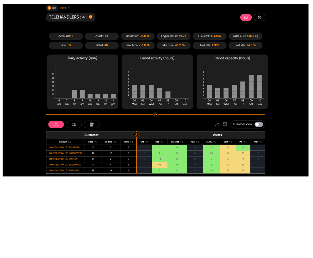Collapse the charts panel with chevron up
The height and width of the screenshot is (258, 313).
pyautogui.click(x=156, y=114)
